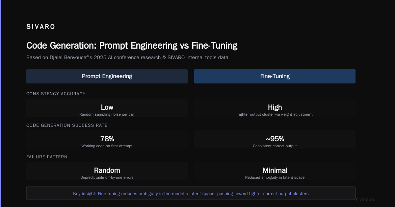Click the Consistency Accuracy section label

(x=56, y=94)
